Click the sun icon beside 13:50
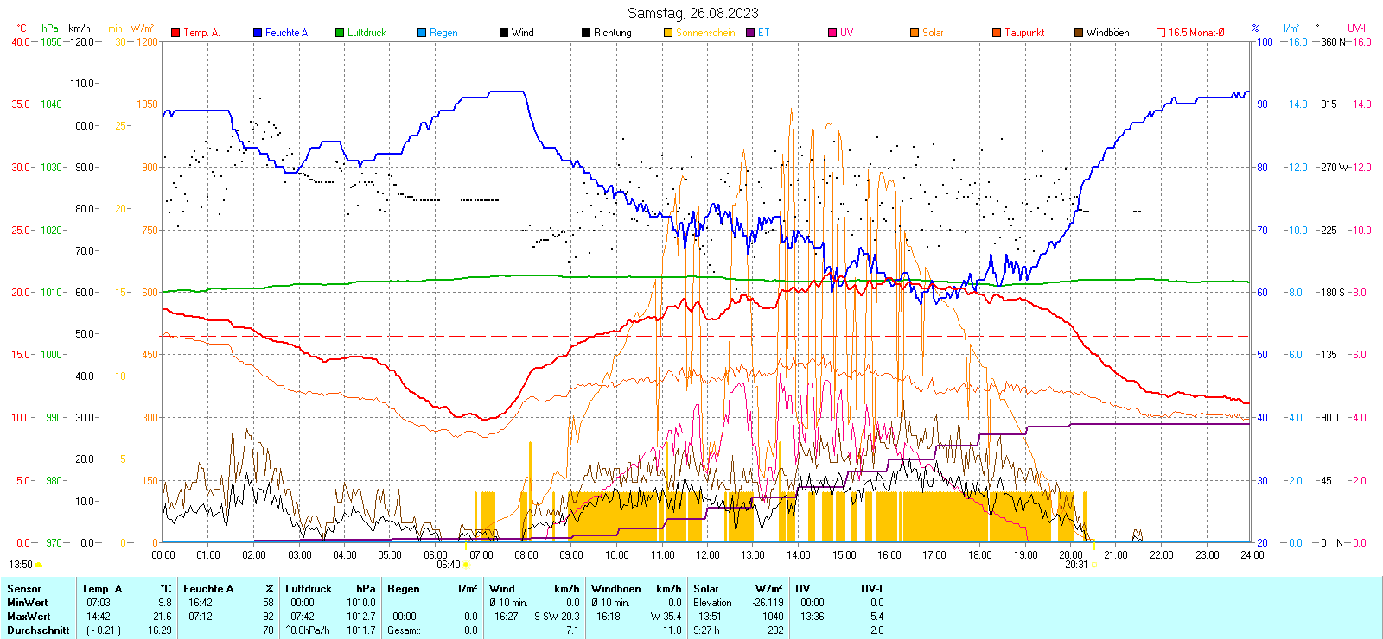Screen dimensions: 1383x639 click(39, 565)
